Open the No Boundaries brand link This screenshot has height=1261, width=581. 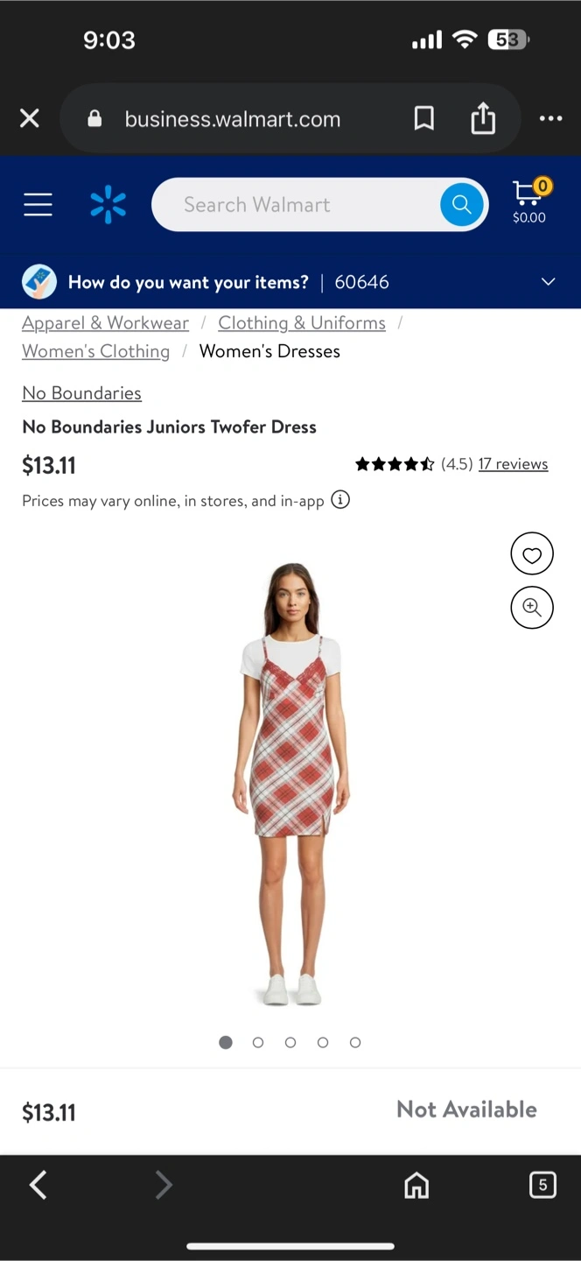[x=81, y=393]
